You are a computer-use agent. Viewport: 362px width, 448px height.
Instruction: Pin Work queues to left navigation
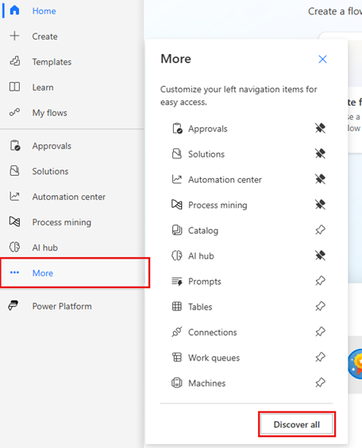[320, 357]
